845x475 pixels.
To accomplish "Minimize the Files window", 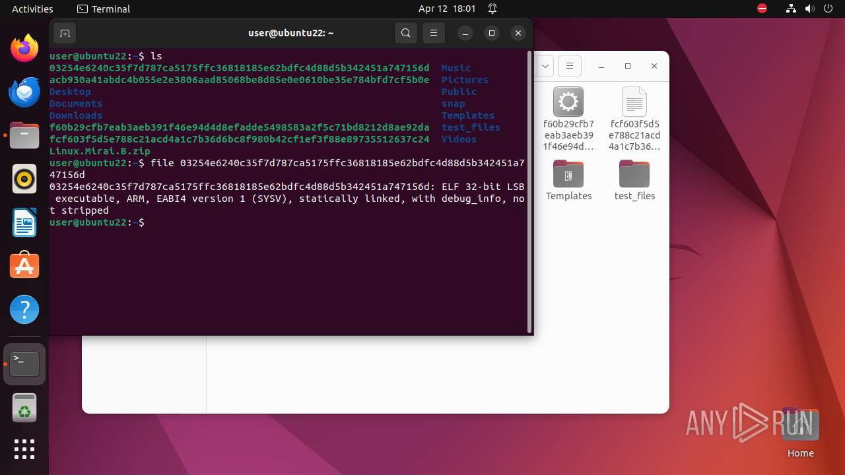I will (601, 66).
